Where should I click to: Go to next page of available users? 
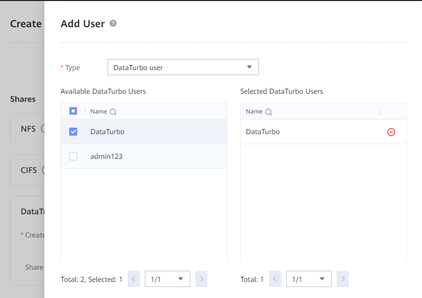click(201, 279)
